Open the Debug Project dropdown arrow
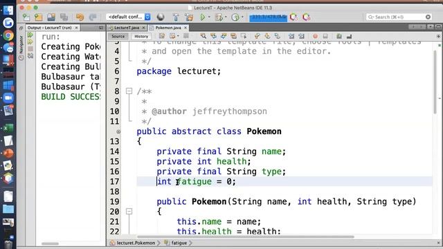This screenshot has height=249, width=443. coord(226,17)
